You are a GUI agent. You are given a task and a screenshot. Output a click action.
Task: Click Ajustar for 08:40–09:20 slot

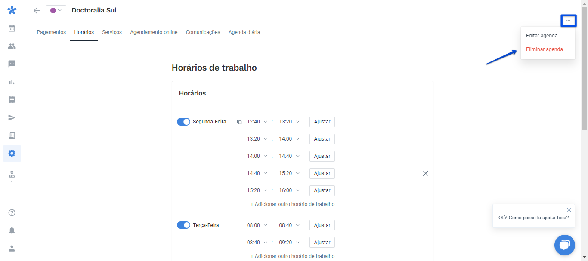322,243
